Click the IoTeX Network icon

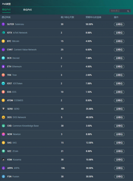(x=3, y=33)
